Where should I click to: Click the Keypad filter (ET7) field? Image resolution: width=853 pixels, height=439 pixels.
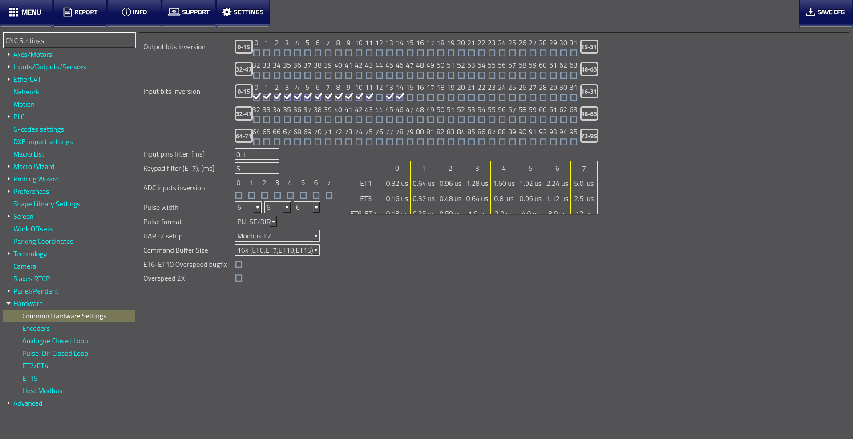[x=257, y=169]
